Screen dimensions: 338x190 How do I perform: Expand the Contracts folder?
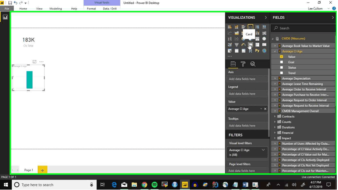pos(275,117)
